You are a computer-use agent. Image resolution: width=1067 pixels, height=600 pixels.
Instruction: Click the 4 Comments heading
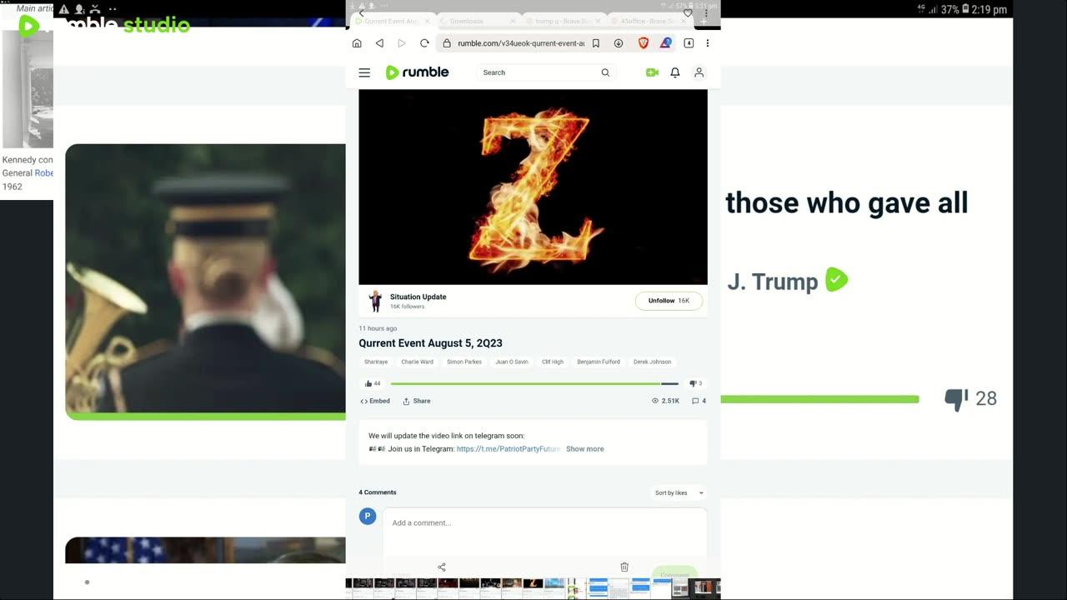(x=378, y=492)
